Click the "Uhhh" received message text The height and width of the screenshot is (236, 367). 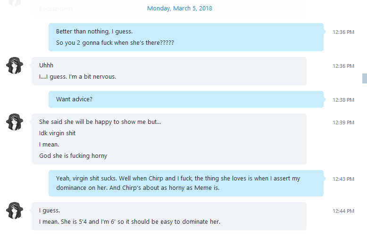tap(46, 65)
